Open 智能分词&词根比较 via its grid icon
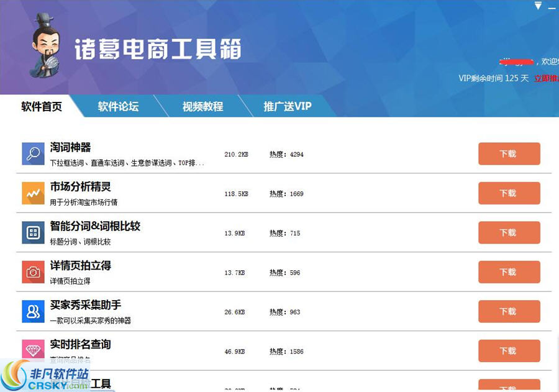This screenshot has height=392, width=559. (x=33, y=232)
